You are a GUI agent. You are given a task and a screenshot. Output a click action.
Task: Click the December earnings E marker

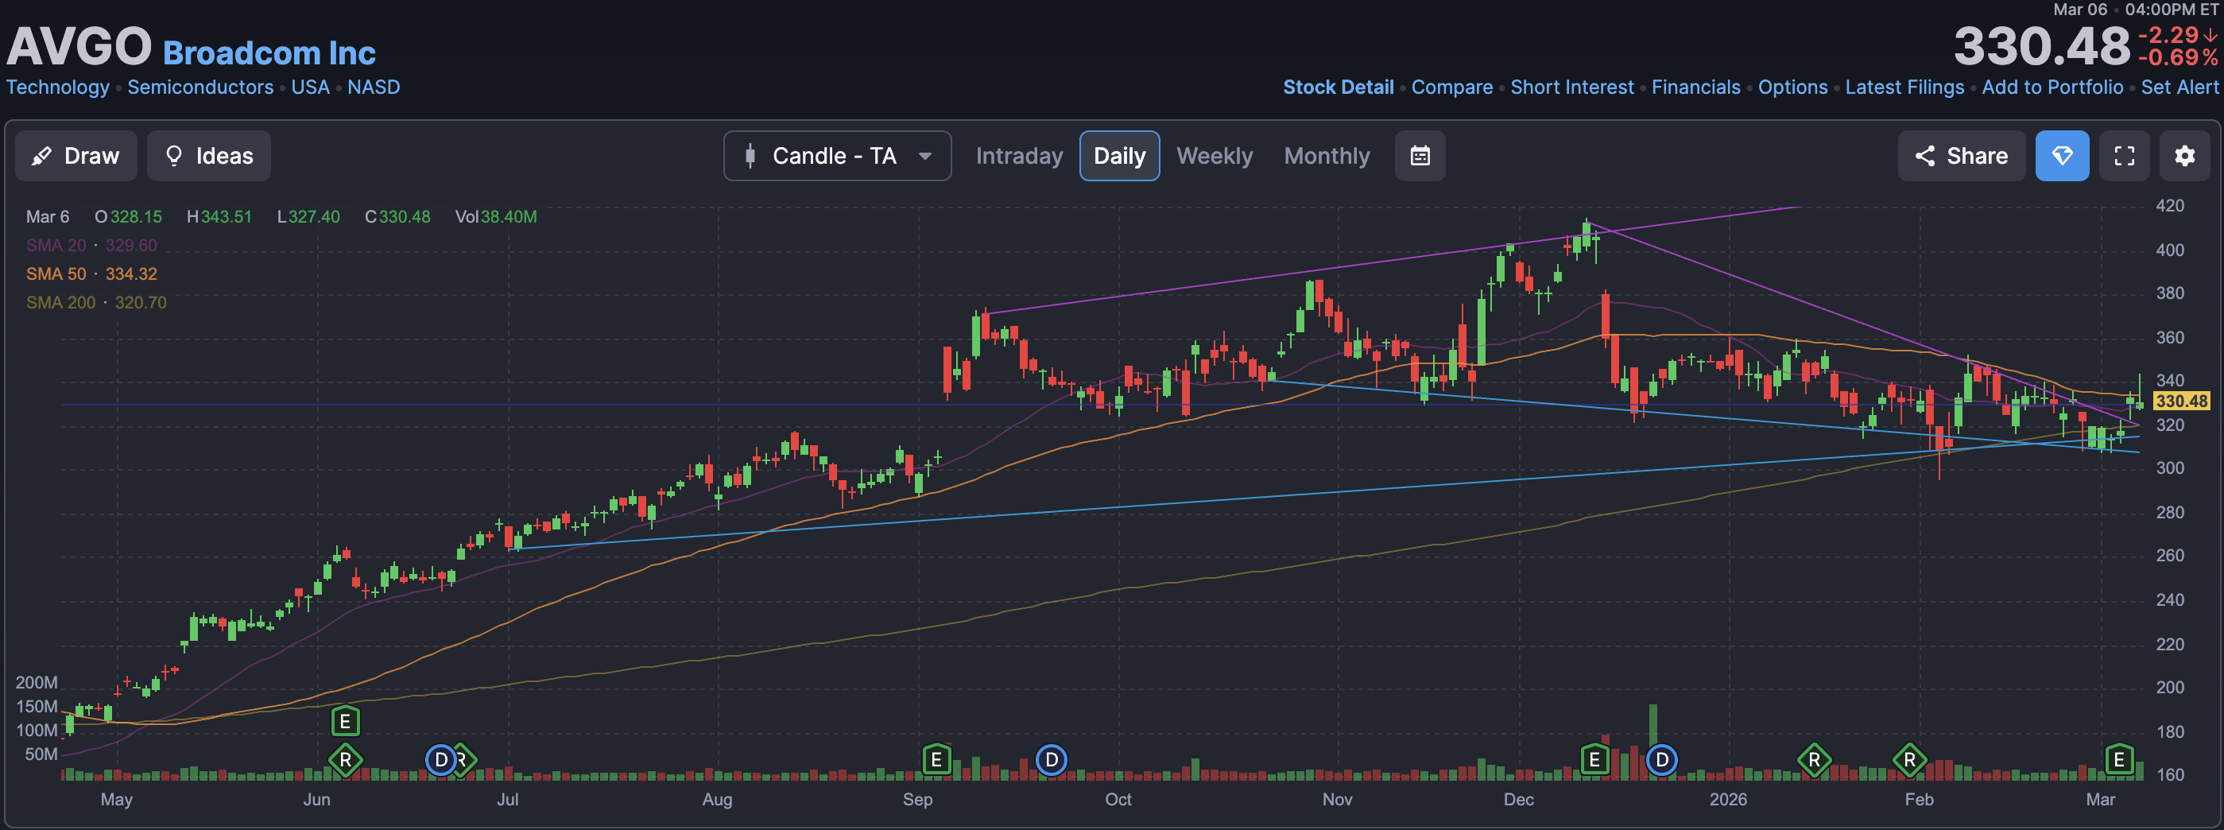[1594, 760]
